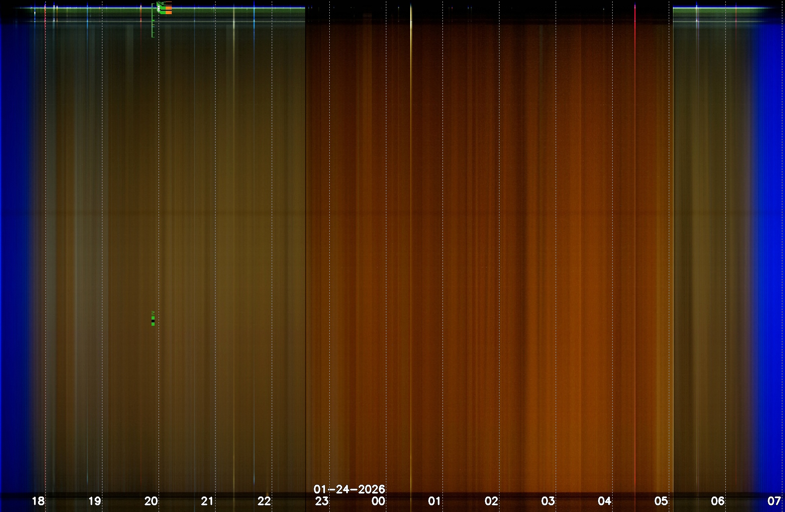Click the 00 midnight hour label
This screenshot has height=512, width=785.
click(x=378, y=501)
